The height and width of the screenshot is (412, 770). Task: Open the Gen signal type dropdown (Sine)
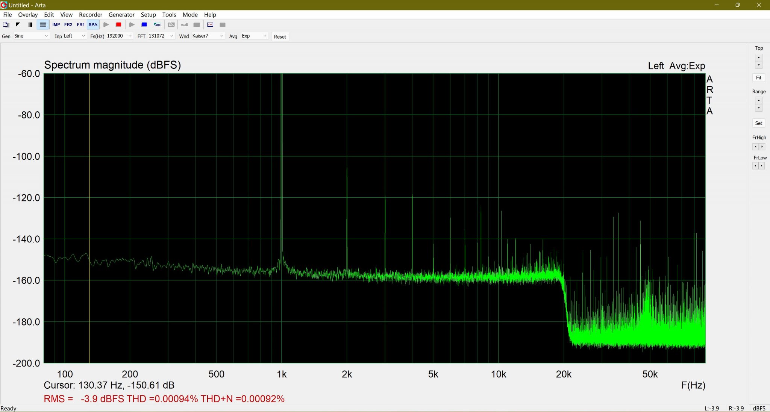point(31,36)
